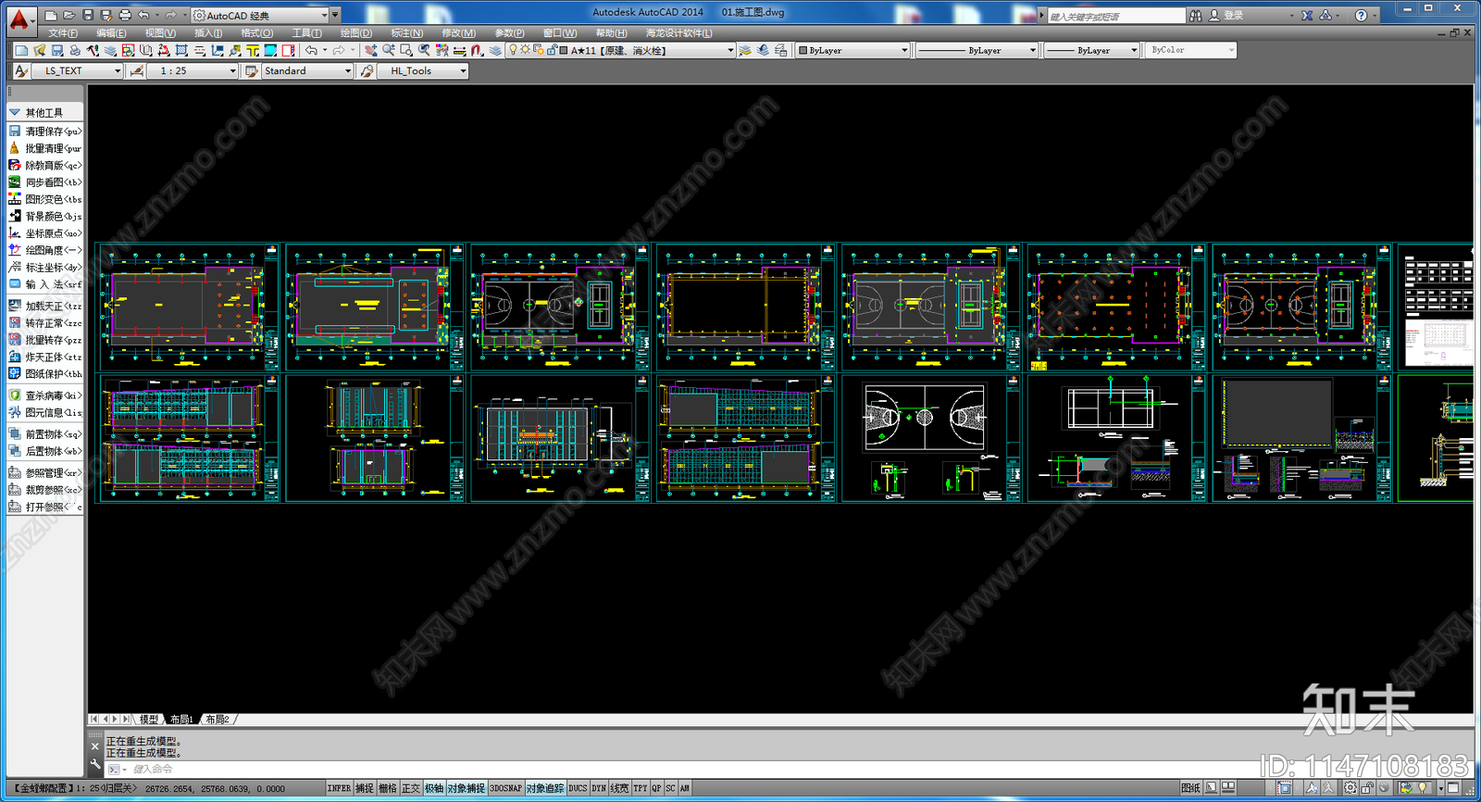Click the Autodesk Exchange X icon

click(x=1307, y=15)
